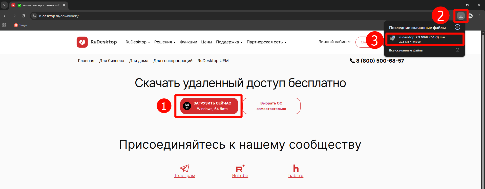Image resolution: width=485 pixels, height=189 pixels.
Task: Click the scrollbar up arrow
Action: 483,33
